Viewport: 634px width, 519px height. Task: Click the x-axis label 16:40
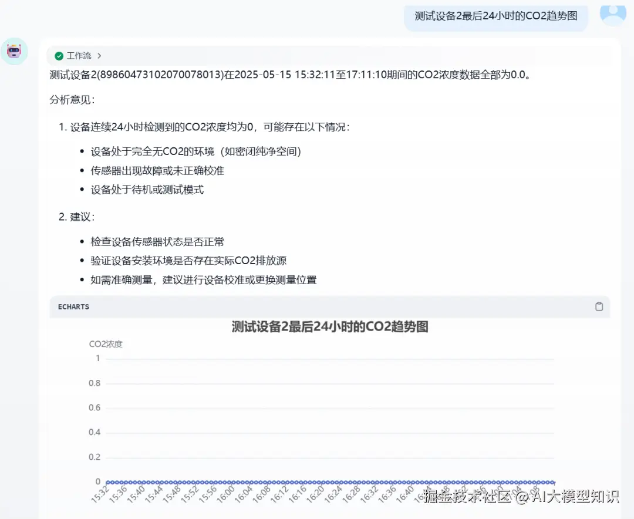pyautogui.click(x=405, y=494)
